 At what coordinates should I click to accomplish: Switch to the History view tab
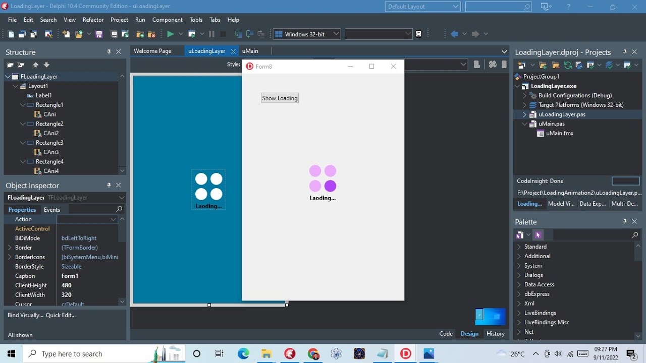click(496, 333)
